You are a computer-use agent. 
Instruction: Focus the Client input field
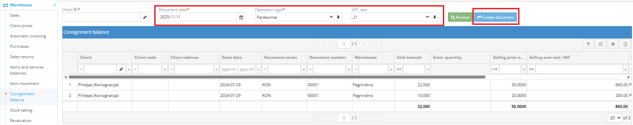click(x=101, y=17)
